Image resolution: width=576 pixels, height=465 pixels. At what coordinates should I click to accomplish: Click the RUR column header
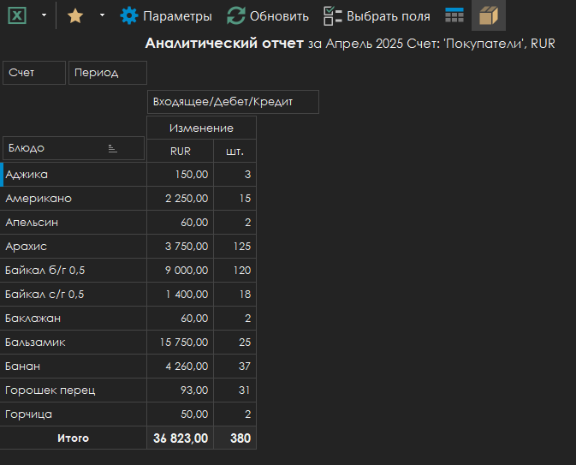pos(181,152)
